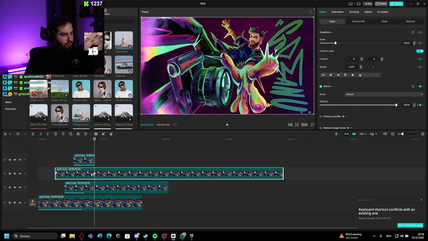This screenshot has height=241, width=428.
Task: Click the Scale slider handle
Action: coord(335,43)
